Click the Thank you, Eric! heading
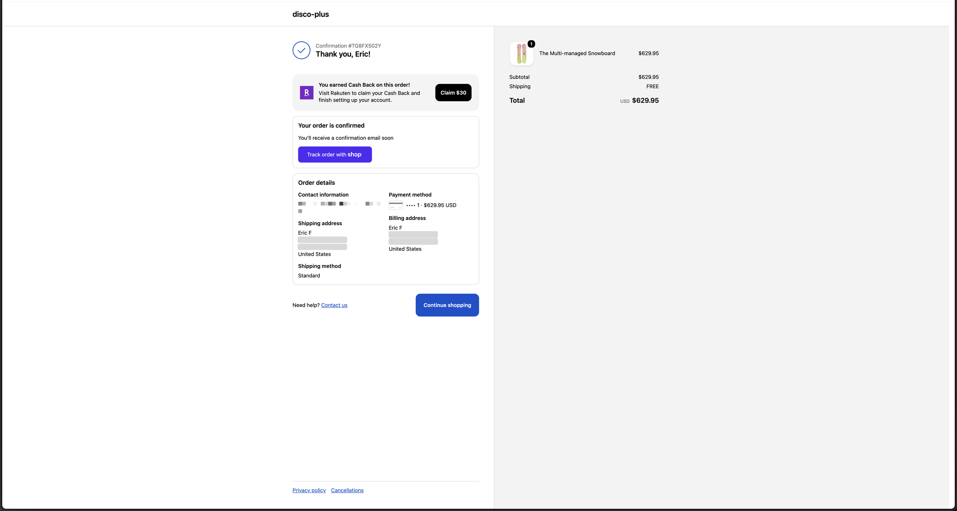 pos(343,54)
